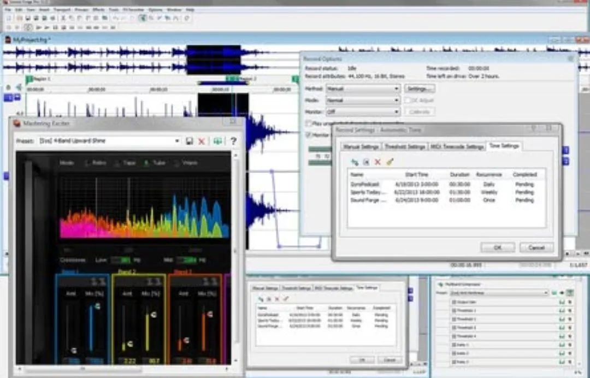Switch to MIDI Timecode Settings tab
The image size is (590, 378).
[457, 147]
